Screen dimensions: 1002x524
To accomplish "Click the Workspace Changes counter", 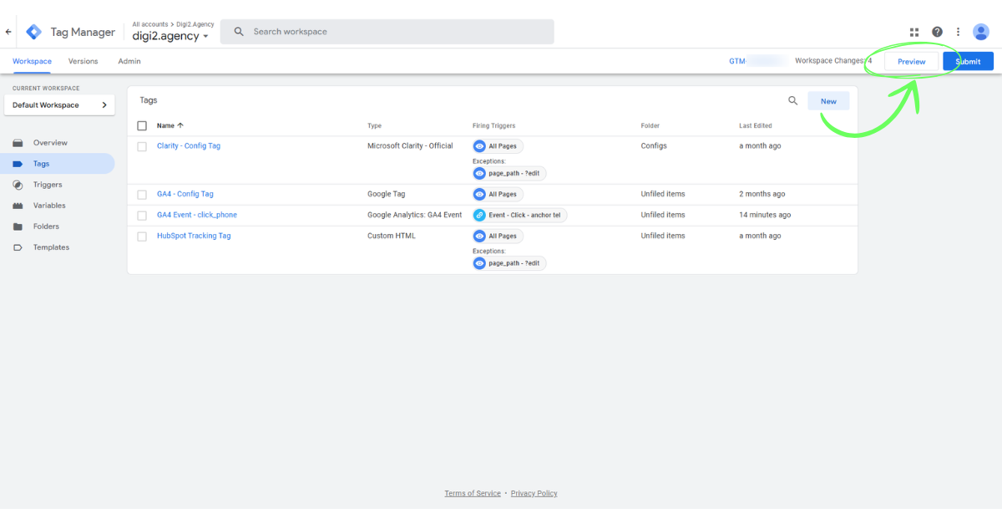I will [833, 61].
